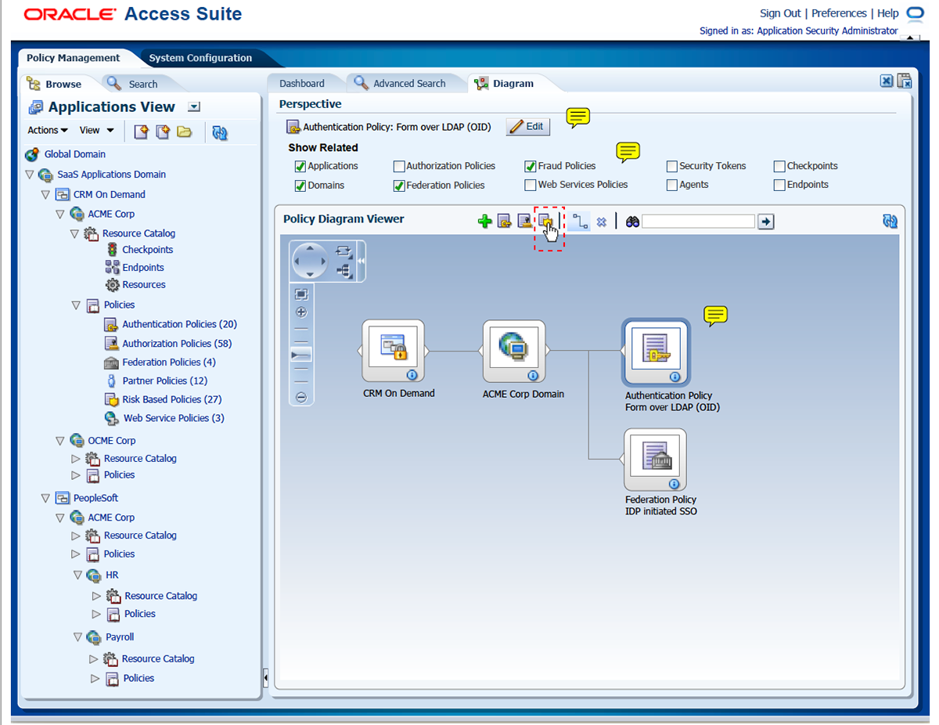
Task: Select the connector line tool in diagram toolbar
Action: (x=580, y=222)
